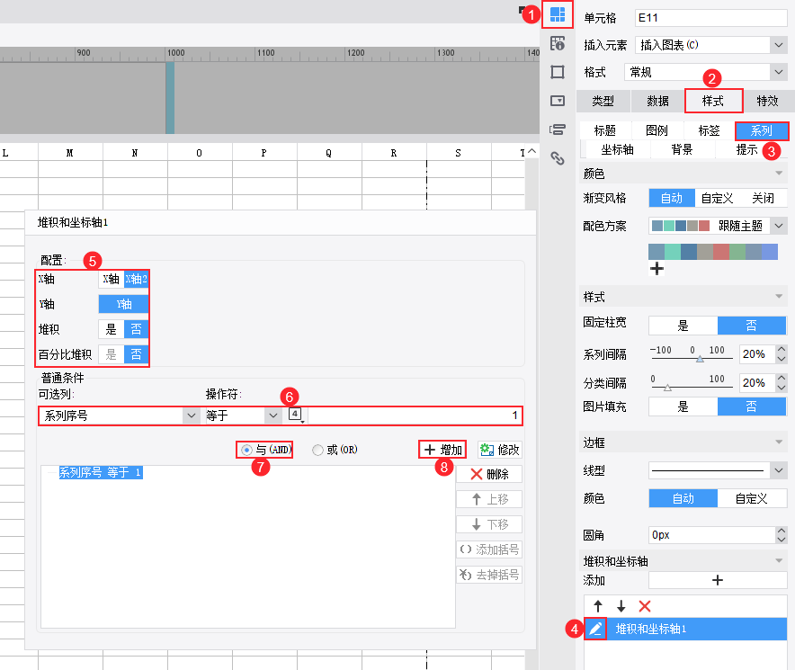Increase the 系列间隔 percentage stepper

coord(782,350)
